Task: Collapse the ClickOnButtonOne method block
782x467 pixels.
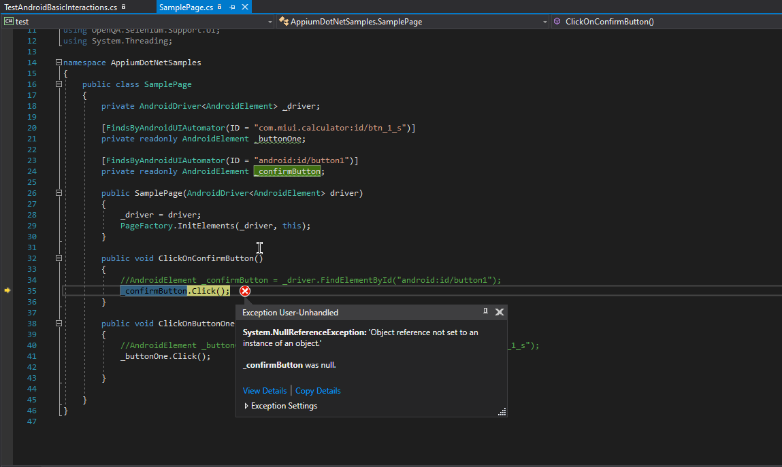Action: coord(59,323)
